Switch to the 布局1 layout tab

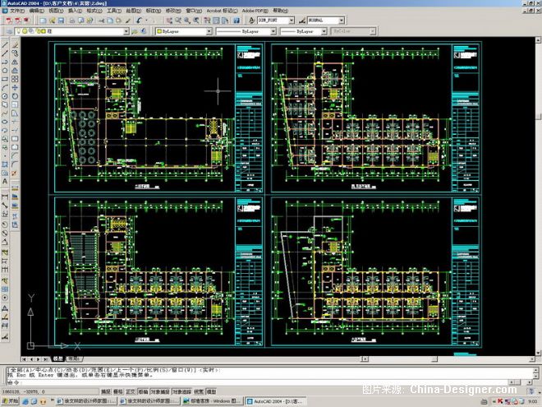(x=73, y=358)
